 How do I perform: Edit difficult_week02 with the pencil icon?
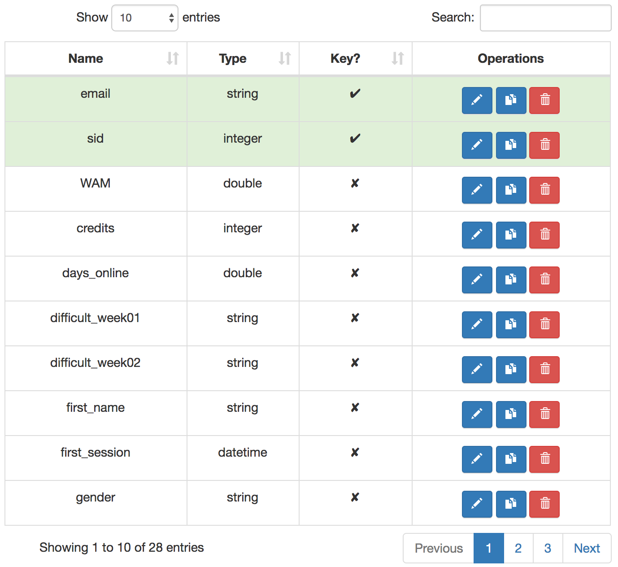coord(477,369)
